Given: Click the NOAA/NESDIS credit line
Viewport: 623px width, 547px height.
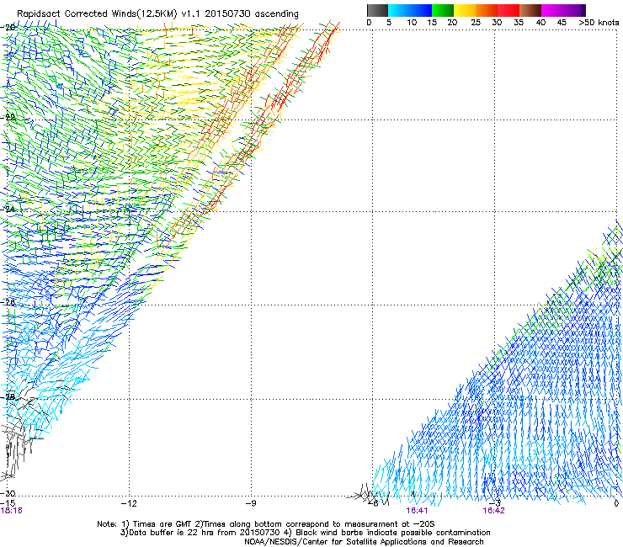Looking at the screenshot, I should point(364,542).
